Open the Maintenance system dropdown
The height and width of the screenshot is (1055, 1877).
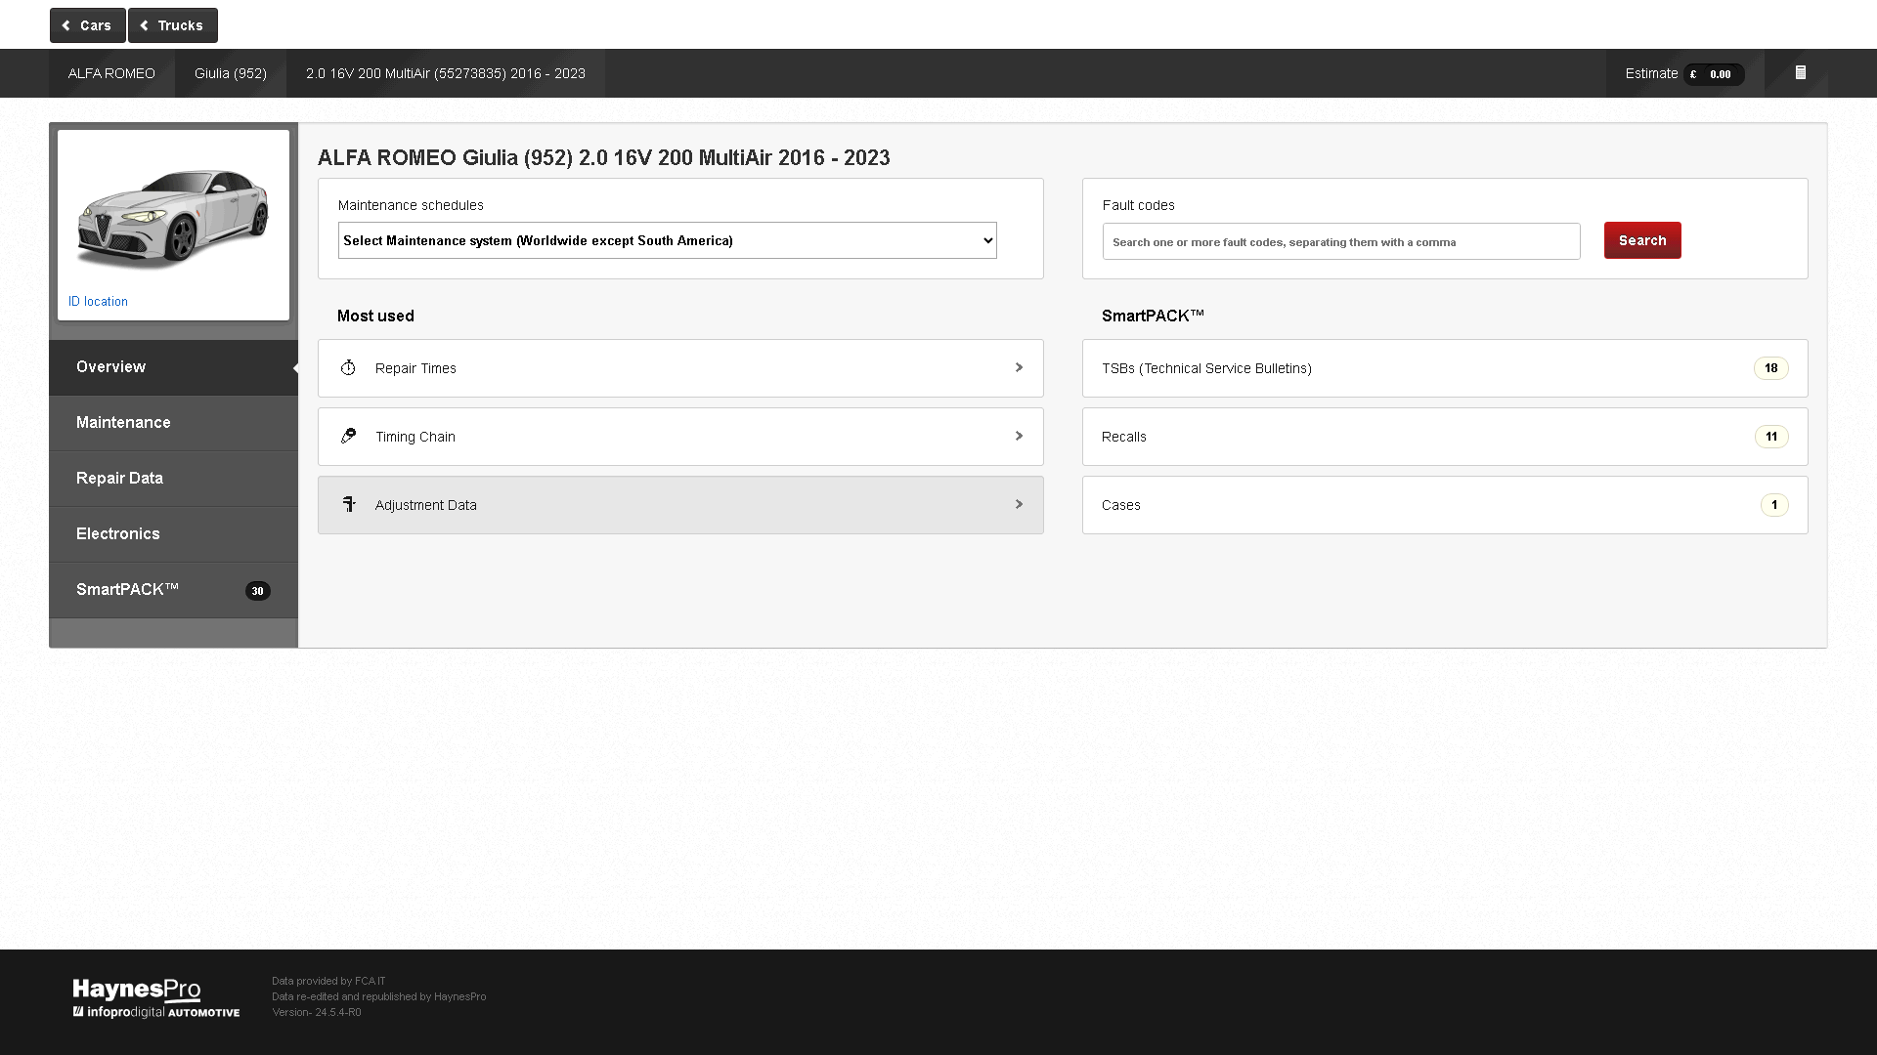[667, 240]
